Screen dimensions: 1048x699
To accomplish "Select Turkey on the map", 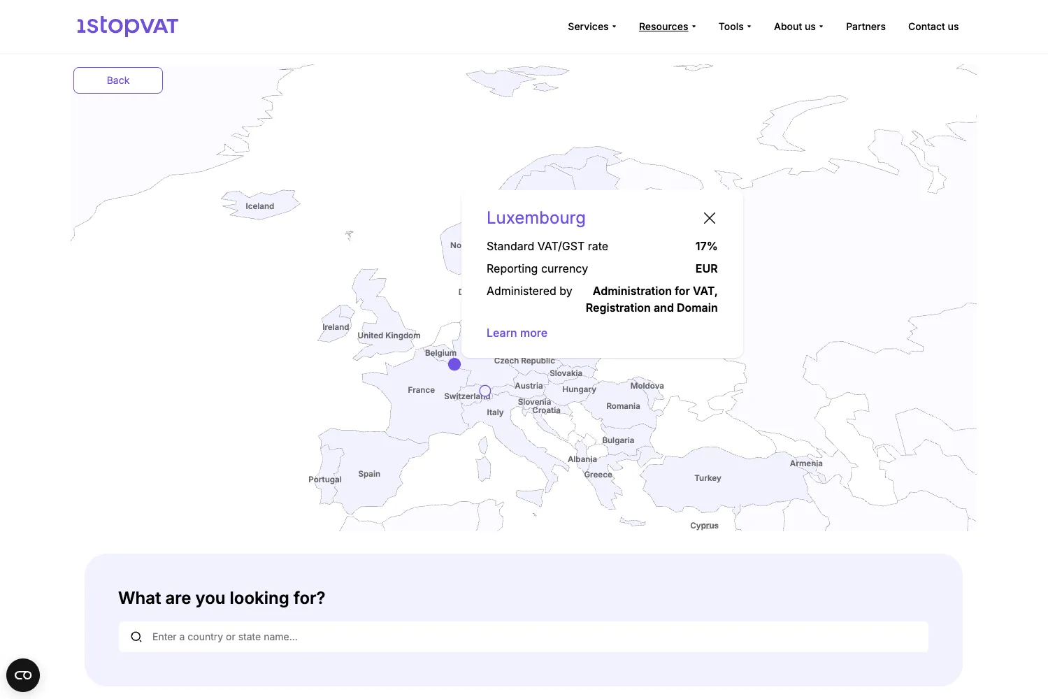I will click(707, 478).
